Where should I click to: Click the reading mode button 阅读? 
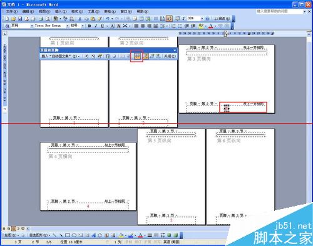click(222, 19)
